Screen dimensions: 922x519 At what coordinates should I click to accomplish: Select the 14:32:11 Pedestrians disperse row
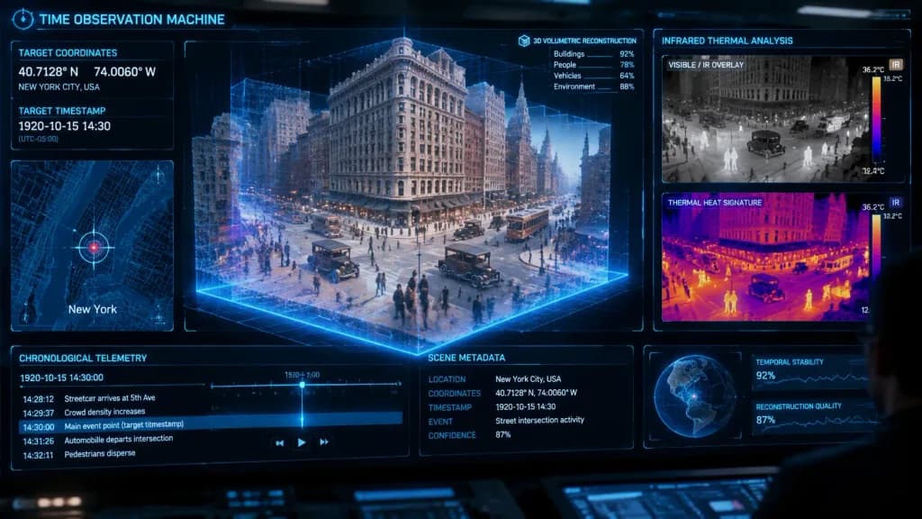[x=79, y=454]
